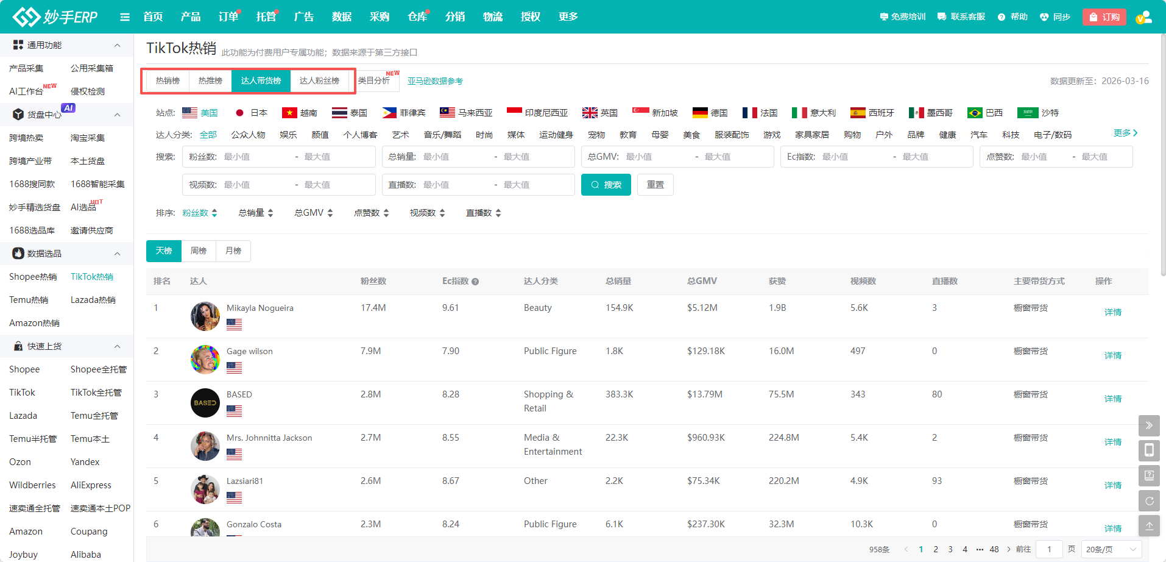Click the hamburger menu icon beside the logo
The height and width of the screenshot is (562, 1166).
coord(125,17)
